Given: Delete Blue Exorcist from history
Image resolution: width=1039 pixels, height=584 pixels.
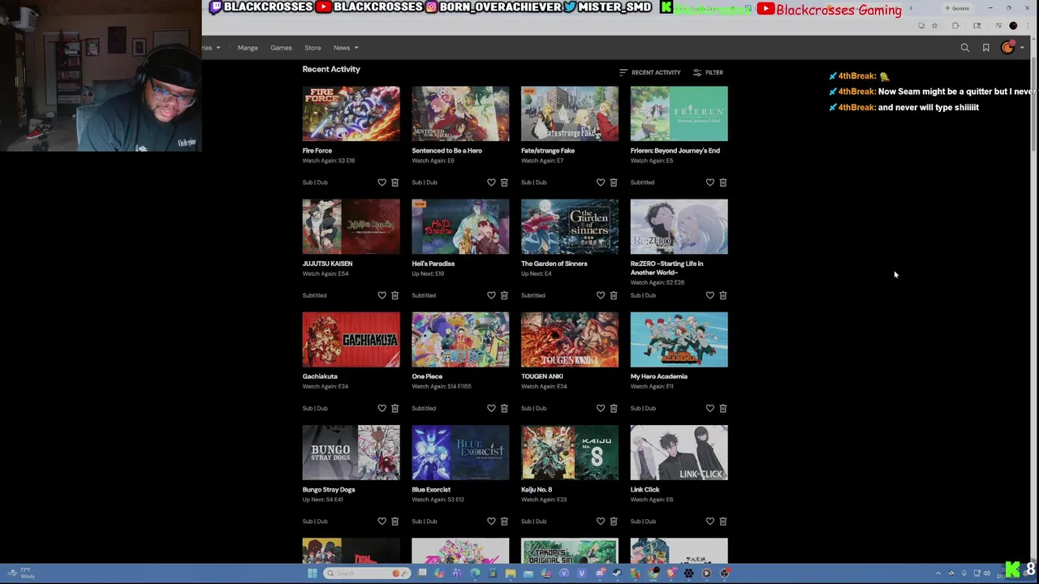Looking at the screenshot, I should 504,522.
